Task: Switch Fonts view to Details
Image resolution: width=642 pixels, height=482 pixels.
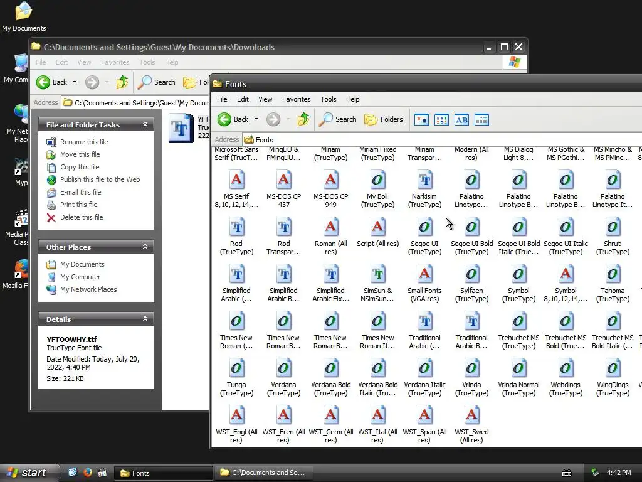Action: click(x=481, y=120)
